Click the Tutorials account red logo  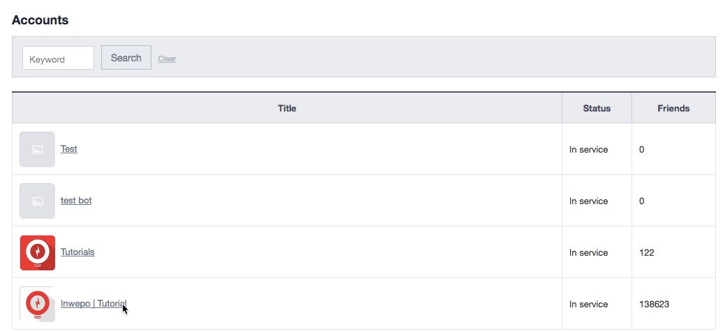37,252
